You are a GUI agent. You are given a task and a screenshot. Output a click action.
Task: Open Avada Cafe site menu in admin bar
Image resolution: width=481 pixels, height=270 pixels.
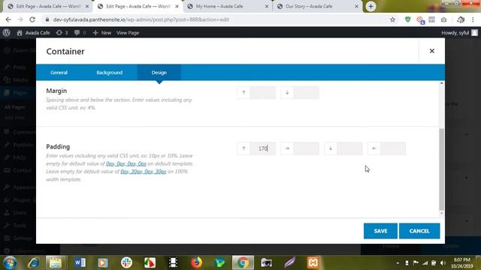(x=33, y=33)
